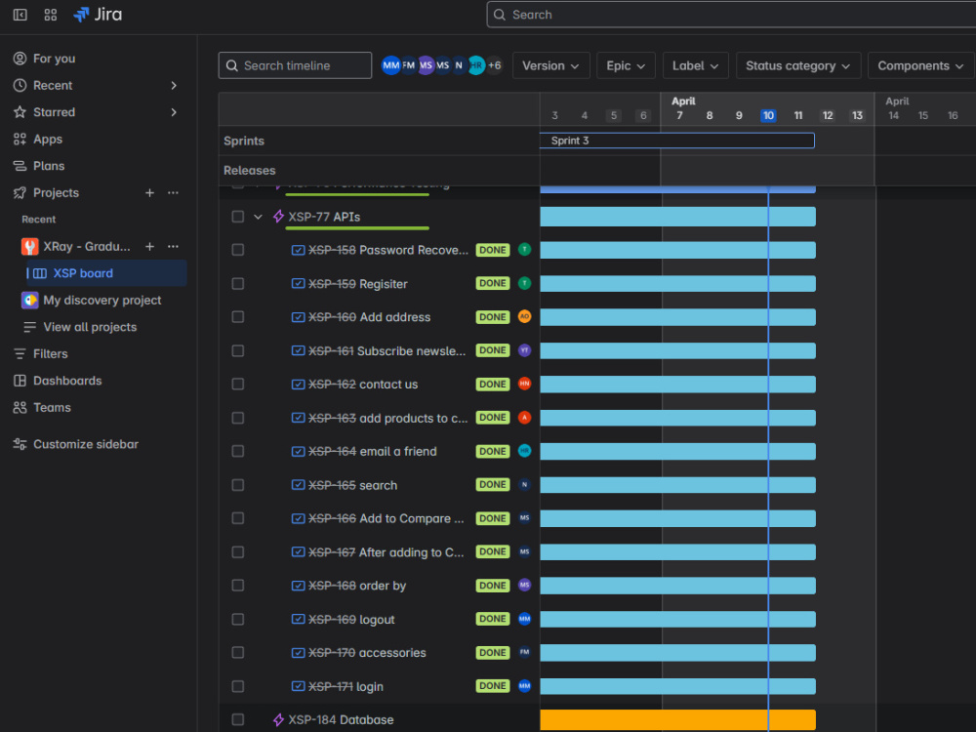Viewport: 976px width, 732px height.
Task: Open the Status category dropdown
Action: click(798, 65)
